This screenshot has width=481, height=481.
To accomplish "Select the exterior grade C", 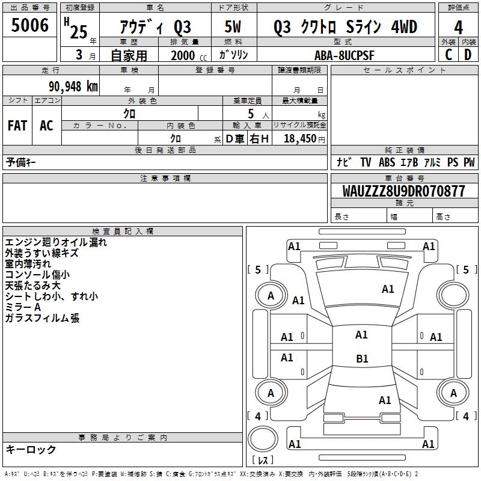I will [x=449, y=55].
